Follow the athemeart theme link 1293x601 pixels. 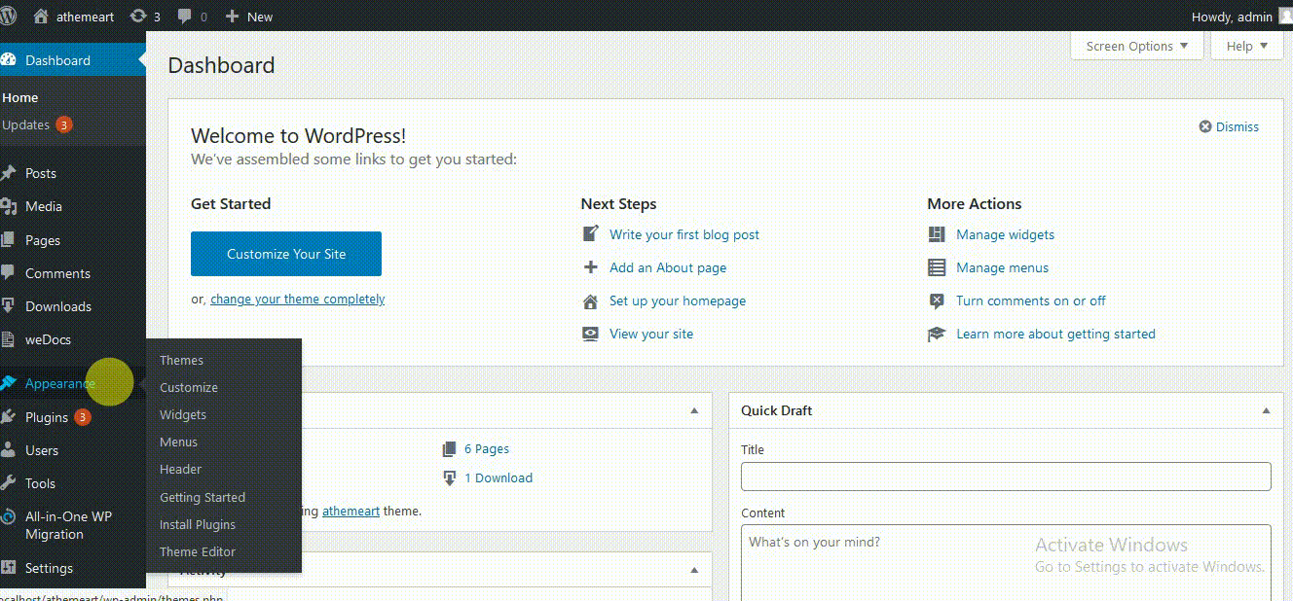click(x=351, y=511)
